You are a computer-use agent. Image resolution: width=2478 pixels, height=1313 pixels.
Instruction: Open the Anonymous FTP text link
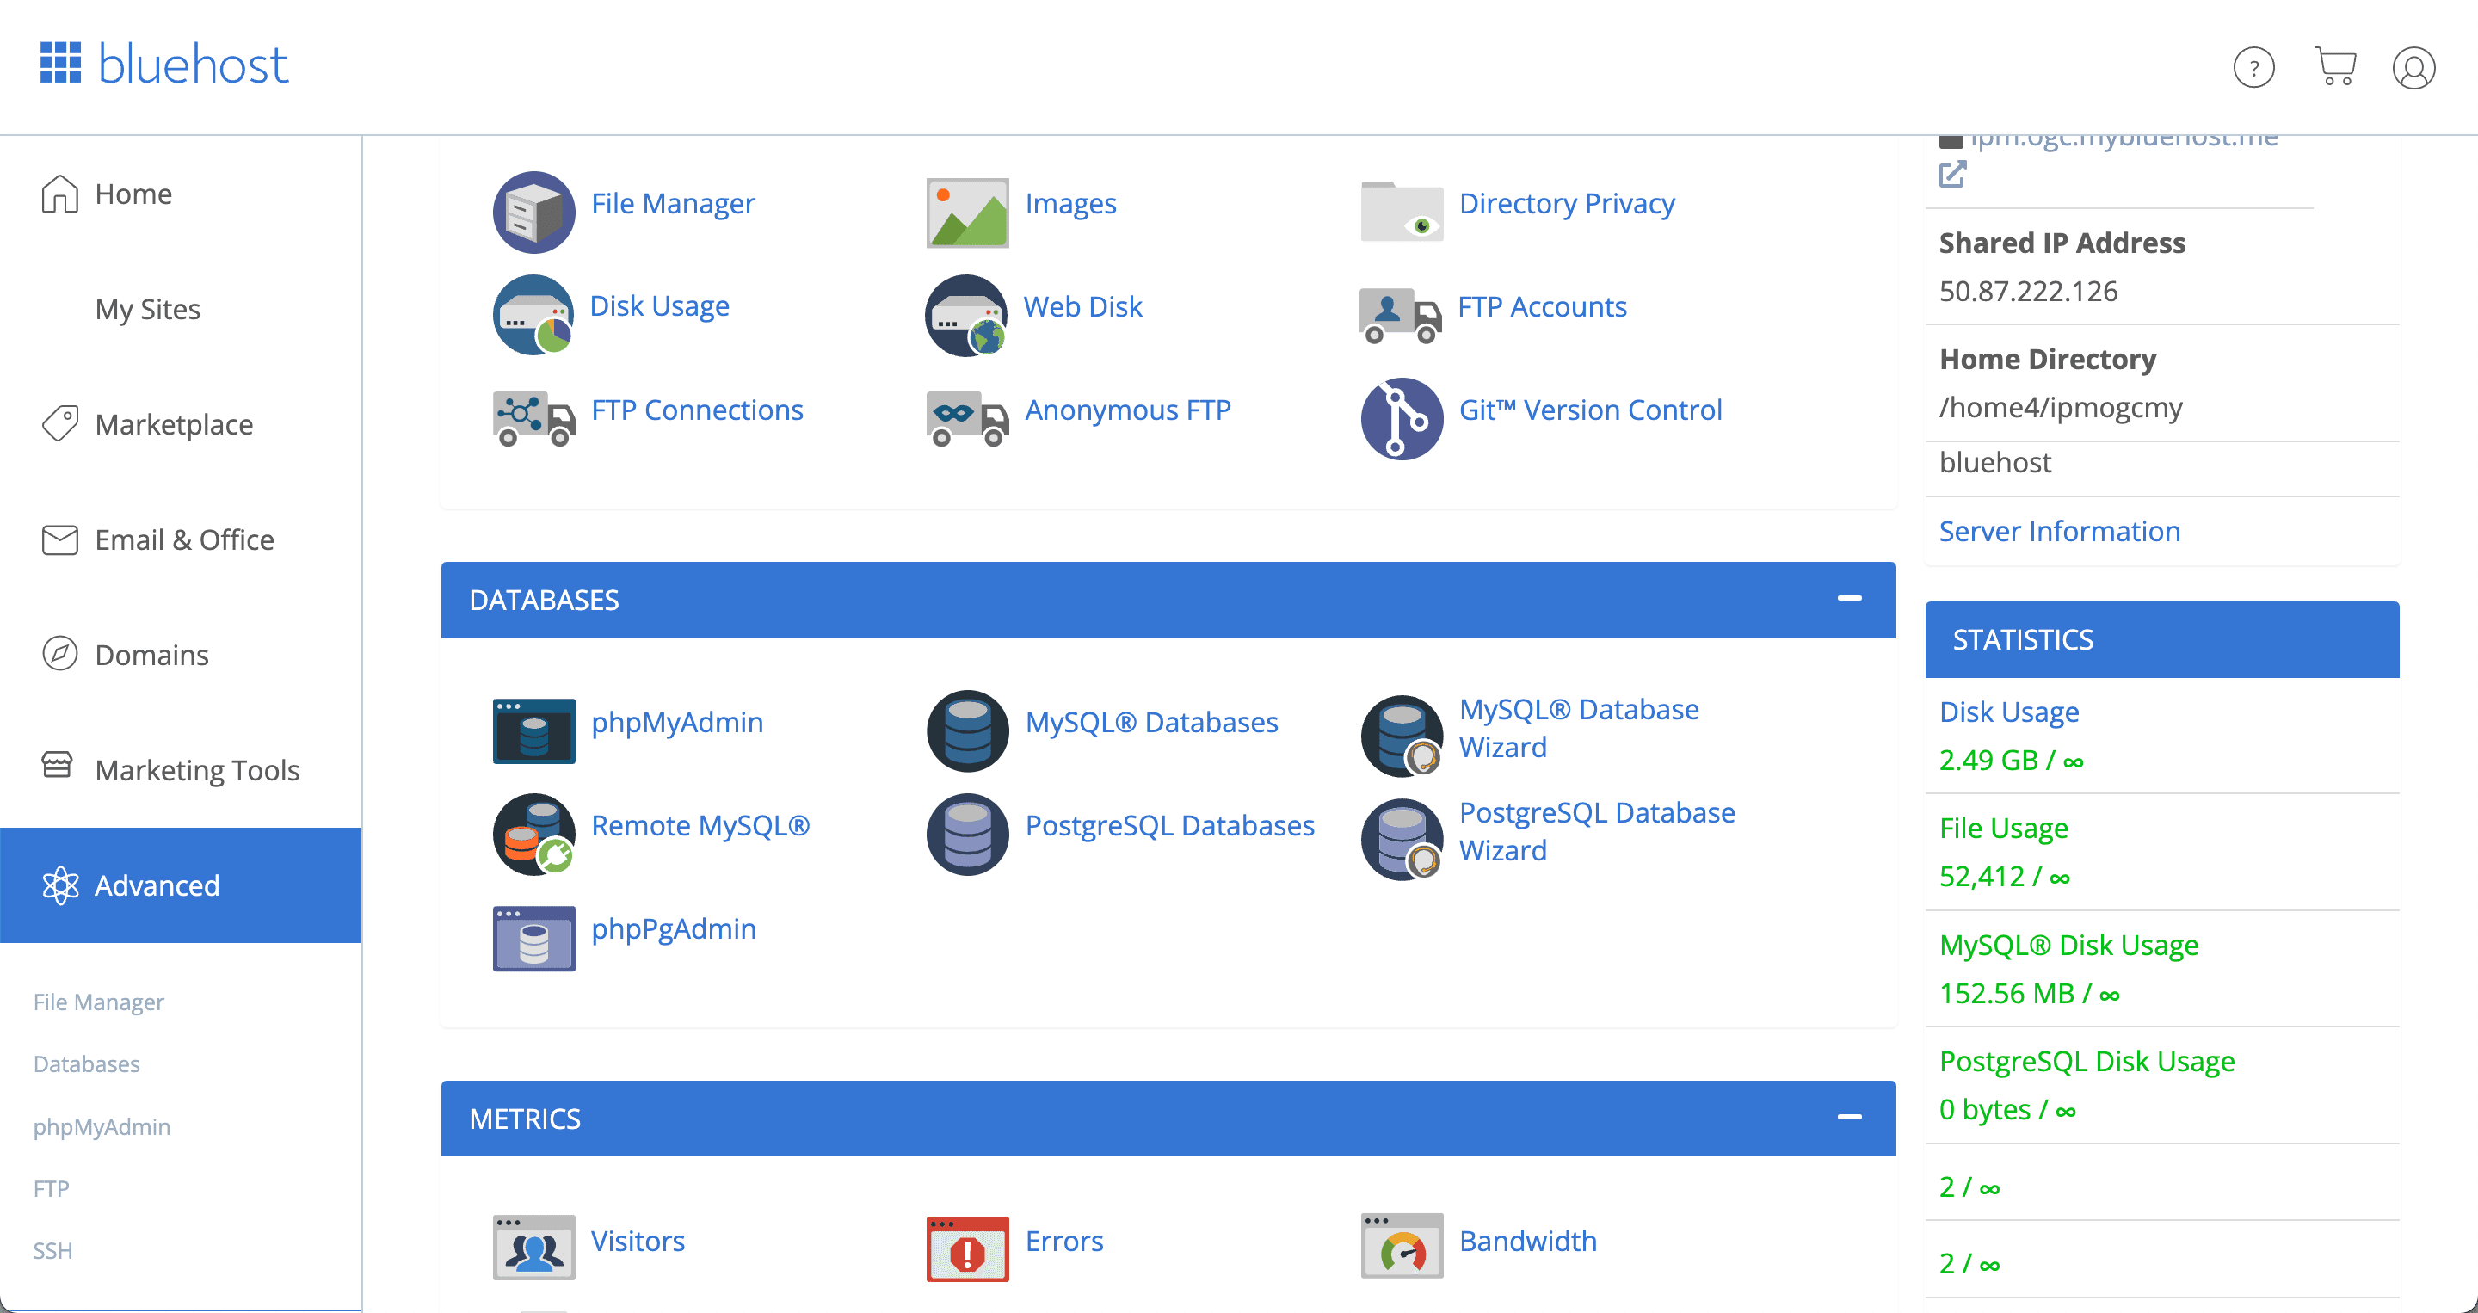pyautogui.click(x=1127, y=410)
